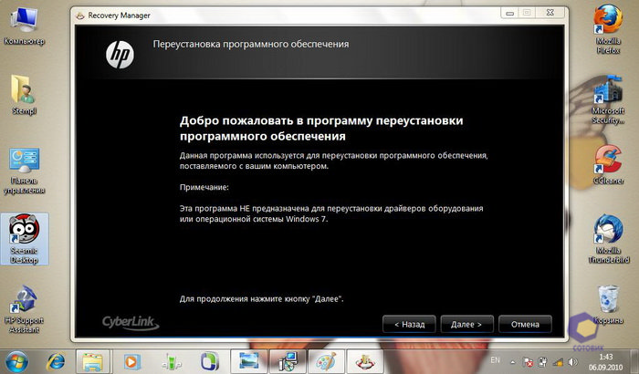Open the Компьютер desktop icon
639x374 pixels.
24,22
